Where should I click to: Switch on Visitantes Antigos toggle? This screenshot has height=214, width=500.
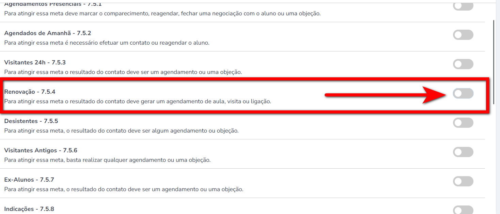point(463,152)
